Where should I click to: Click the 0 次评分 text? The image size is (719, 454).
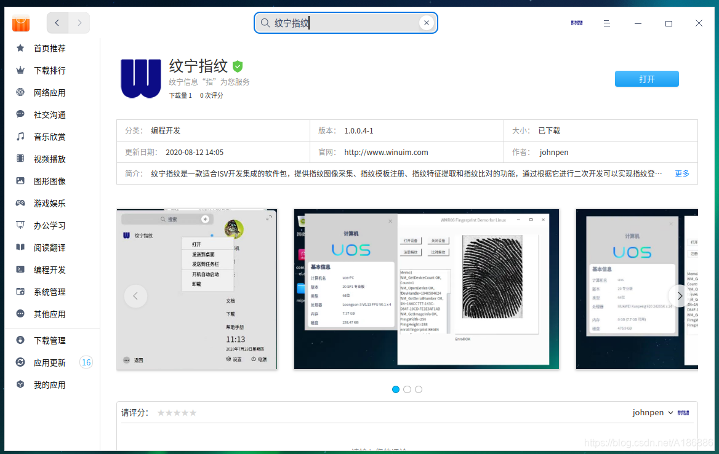click(211, 95)
